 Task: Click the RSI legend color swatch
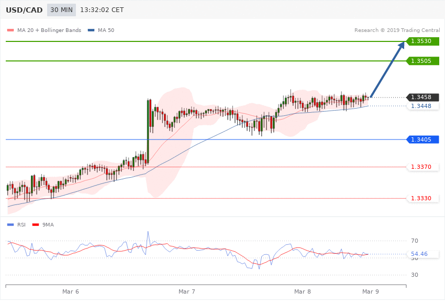click(10, 225)
